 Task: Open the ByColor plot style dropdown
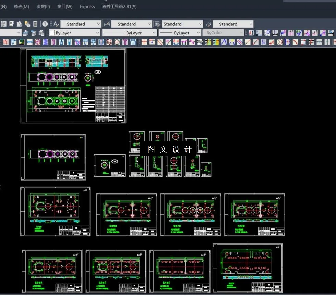[223, 33]
